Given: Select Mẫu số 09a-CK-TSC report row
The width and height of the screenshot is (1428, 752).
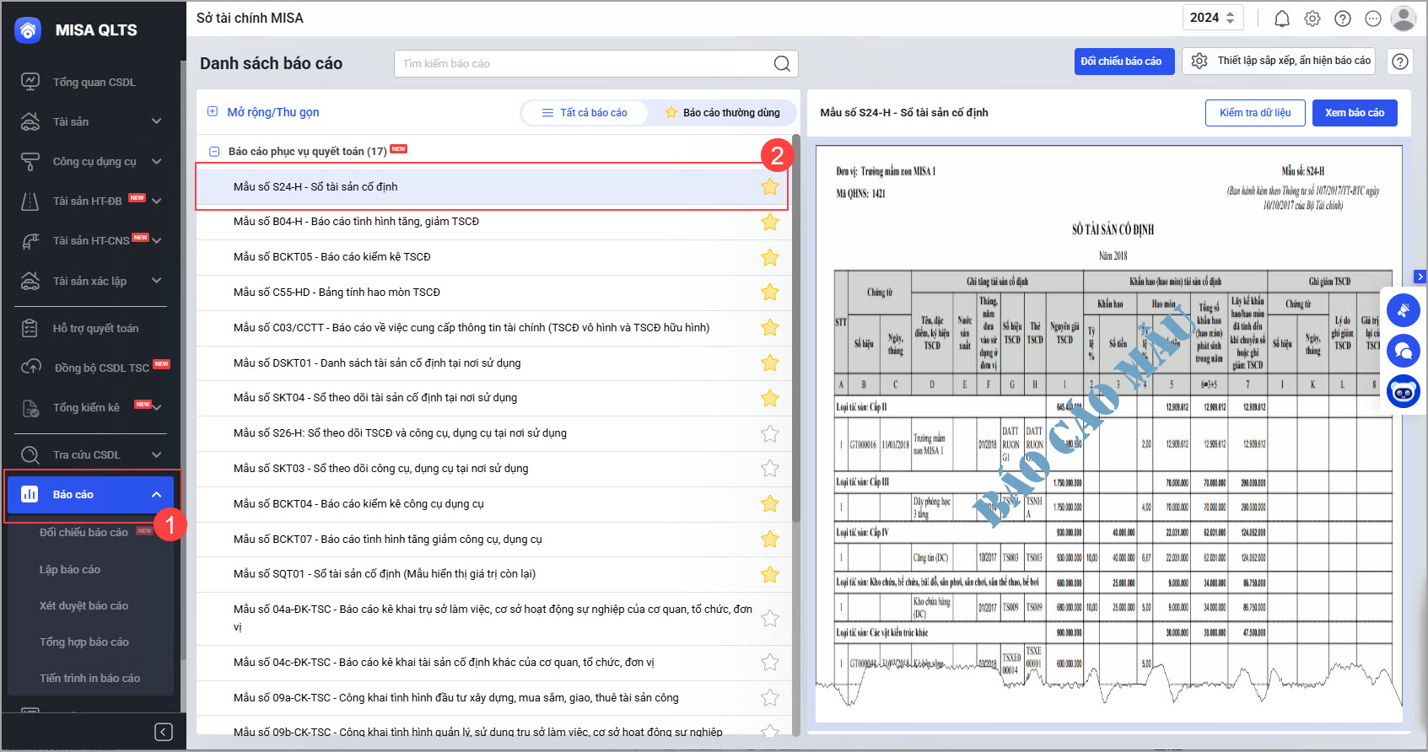Looking at the screenshot, I should click(493, 698).
